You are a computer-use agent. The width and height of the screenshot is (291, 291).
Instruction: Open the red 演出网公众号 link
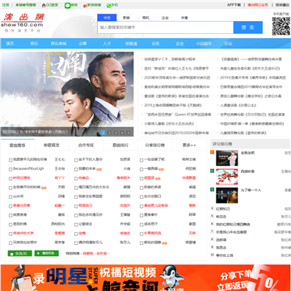(x=258, y=5)
